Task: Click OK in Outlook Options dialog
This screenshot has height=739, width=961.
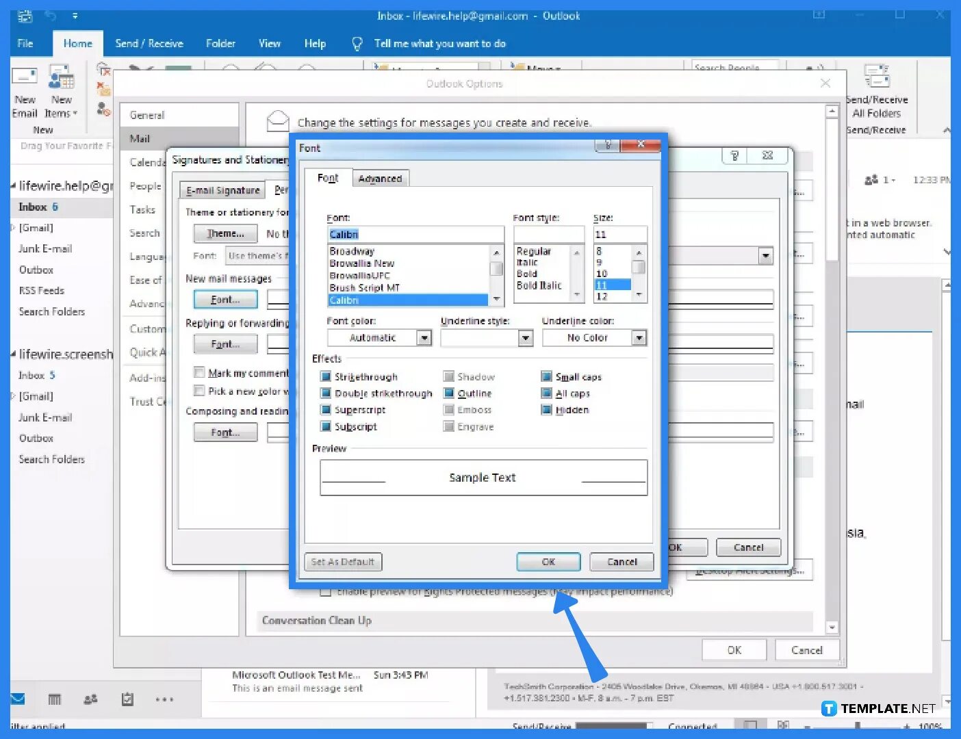Action: click(734, 650)
